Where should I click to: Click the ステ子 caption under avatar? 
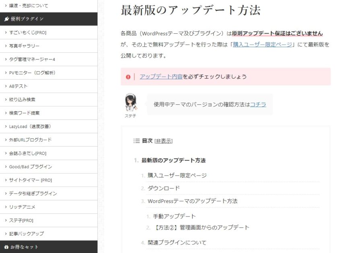130,116
